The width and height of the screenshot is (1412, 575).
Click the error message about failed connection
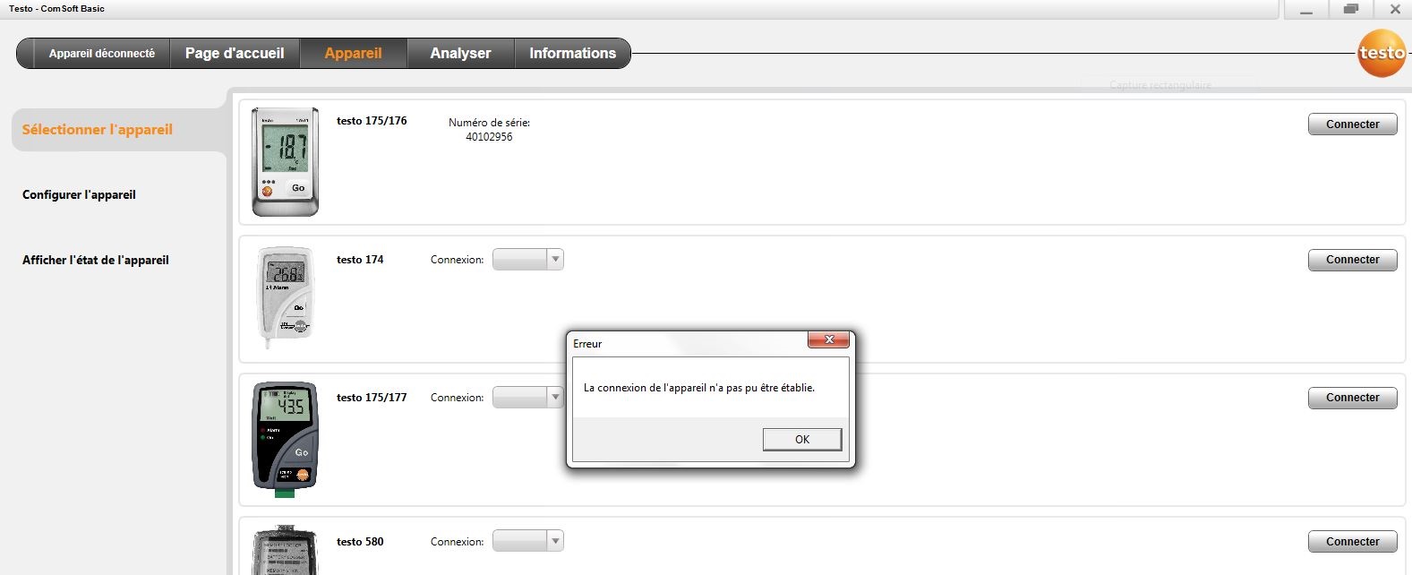[699, 388]
